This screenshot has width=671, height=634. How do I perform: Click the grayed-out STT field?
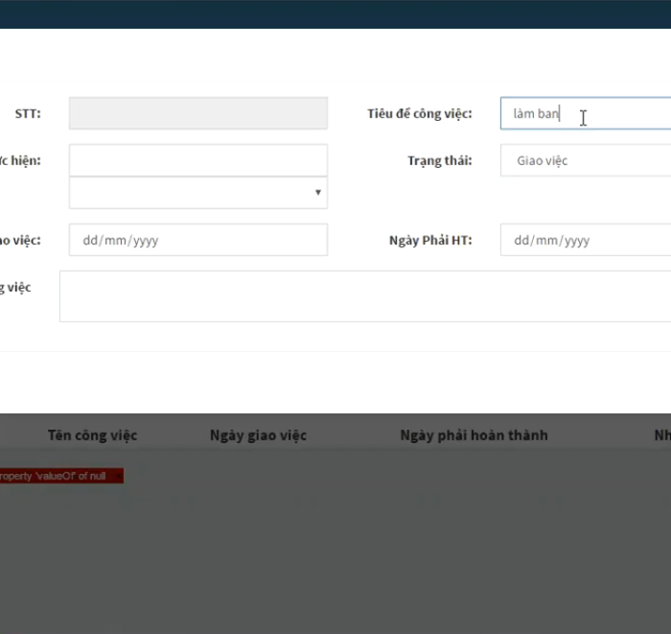coord(197,113)
